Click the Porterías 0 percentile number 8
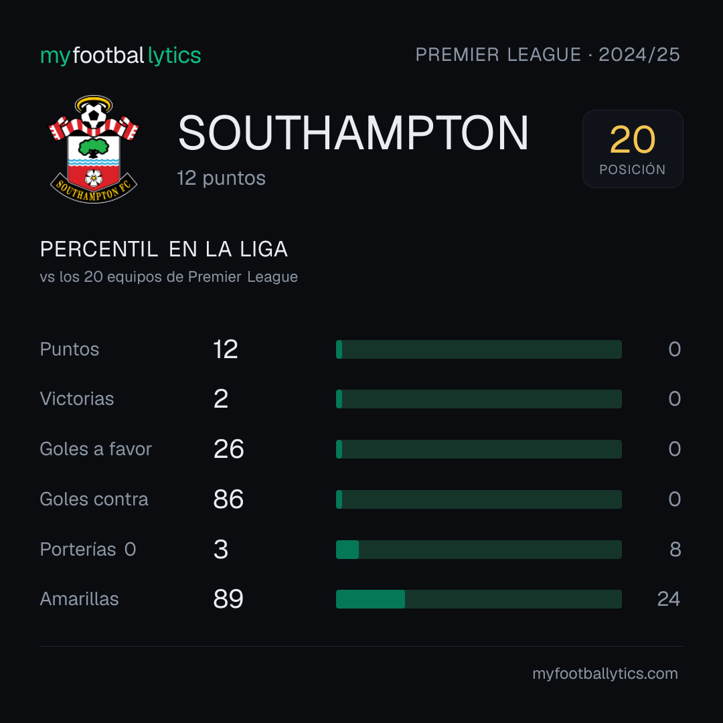 675,550
